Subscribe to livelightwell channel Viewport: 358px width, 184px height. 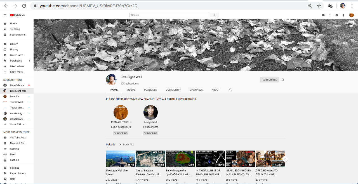point(150,133)
